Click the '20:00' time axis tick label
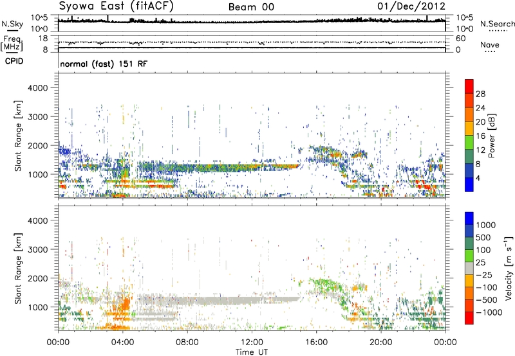Screen dimensions: 515x356 click(x=380, y=343)
